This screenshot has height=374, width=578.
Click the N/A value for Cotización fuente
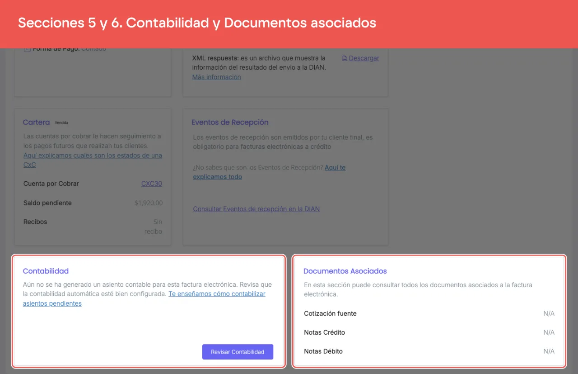click(549, 313)
